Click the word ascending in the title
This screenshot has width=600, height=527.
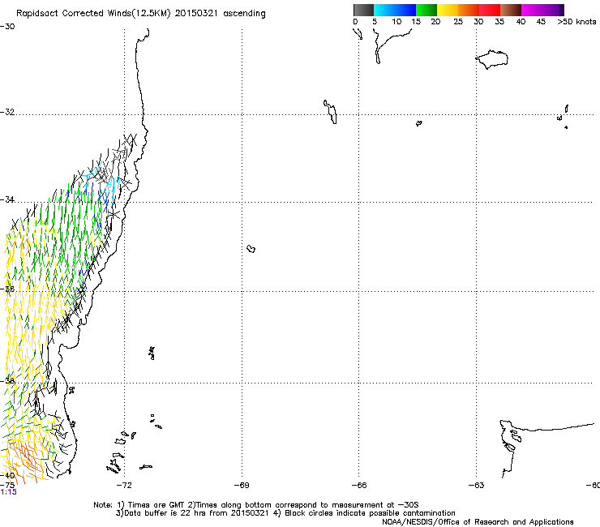click(x=244, y=14)
